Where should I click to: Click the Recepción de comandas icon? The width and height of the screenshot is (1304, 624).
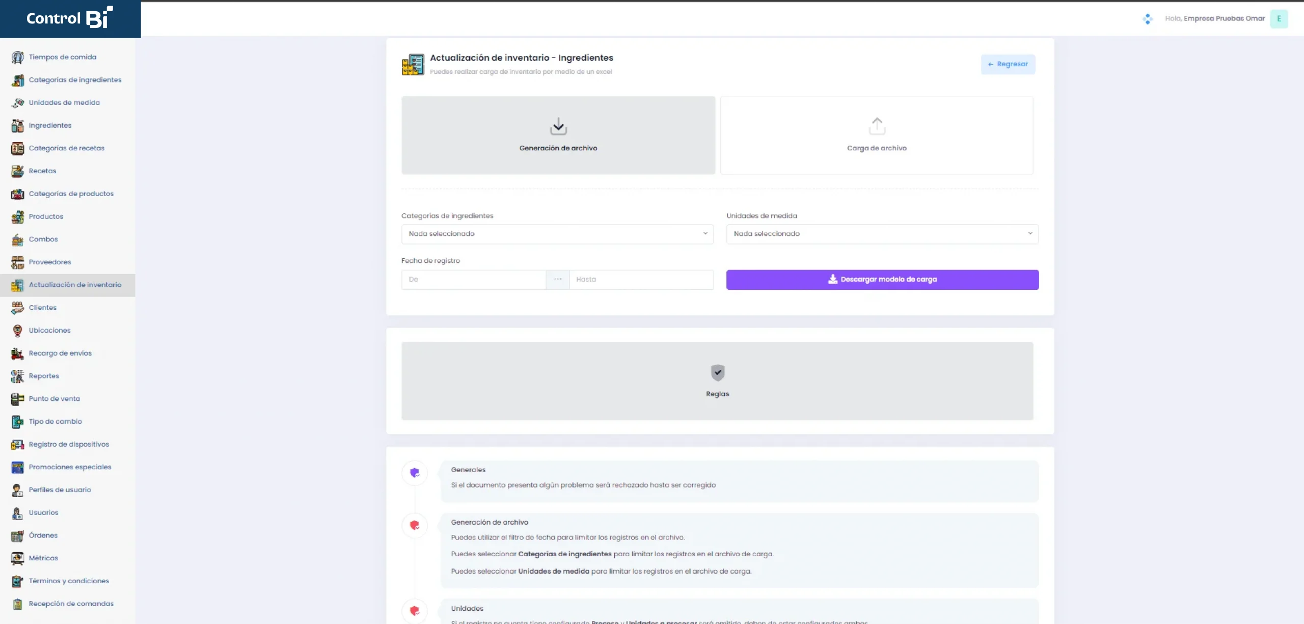point(17,604)
